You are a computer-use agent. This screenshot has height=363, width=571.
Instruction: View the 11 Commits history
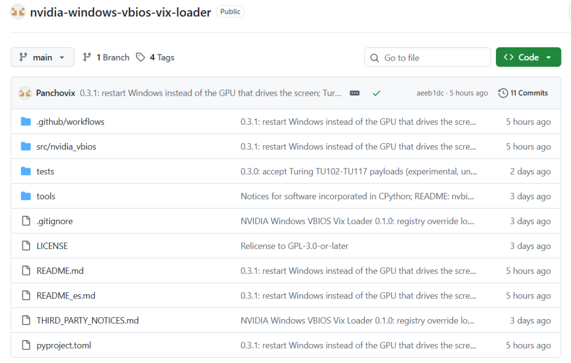tap(523, 93)
